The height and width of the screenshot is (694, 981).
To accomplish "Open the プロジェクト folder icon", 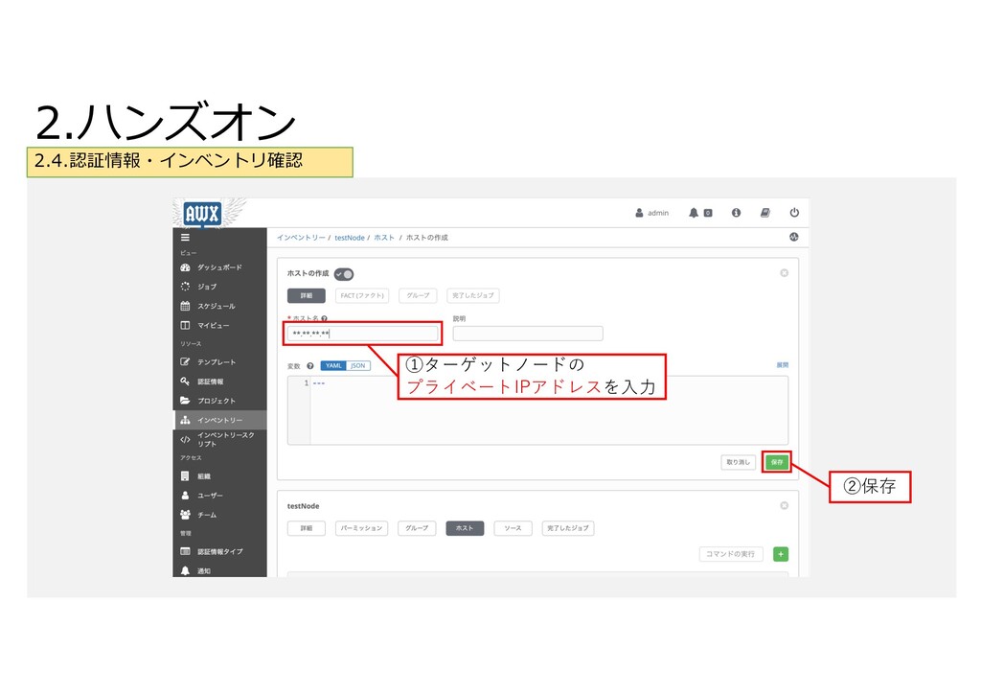I will pos(185,401).
